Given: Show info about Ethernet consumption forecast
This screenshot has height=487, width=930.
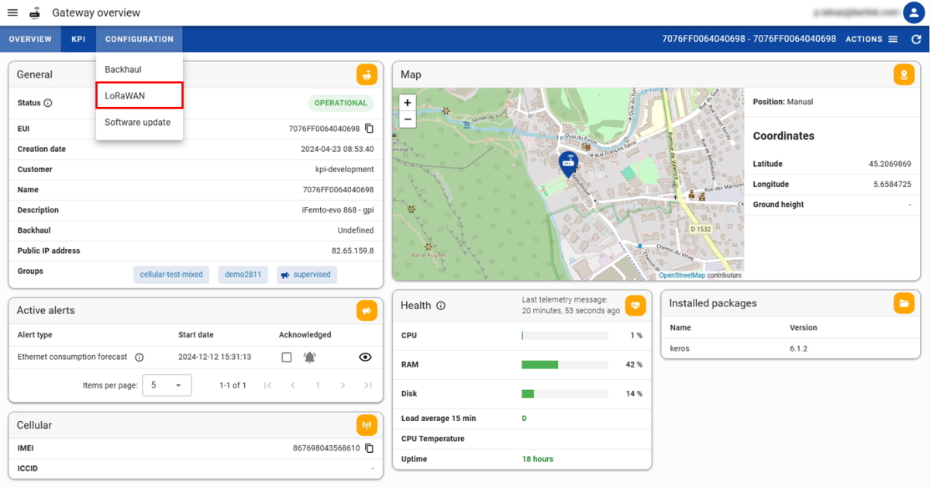Looking at the screenshot, I should 139,357.
